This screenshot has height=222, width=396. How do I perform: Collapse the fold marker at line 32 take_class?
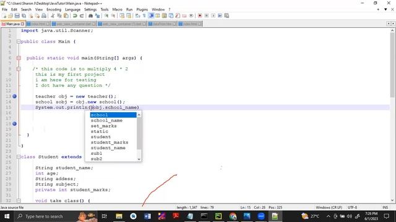coord(19,200)
